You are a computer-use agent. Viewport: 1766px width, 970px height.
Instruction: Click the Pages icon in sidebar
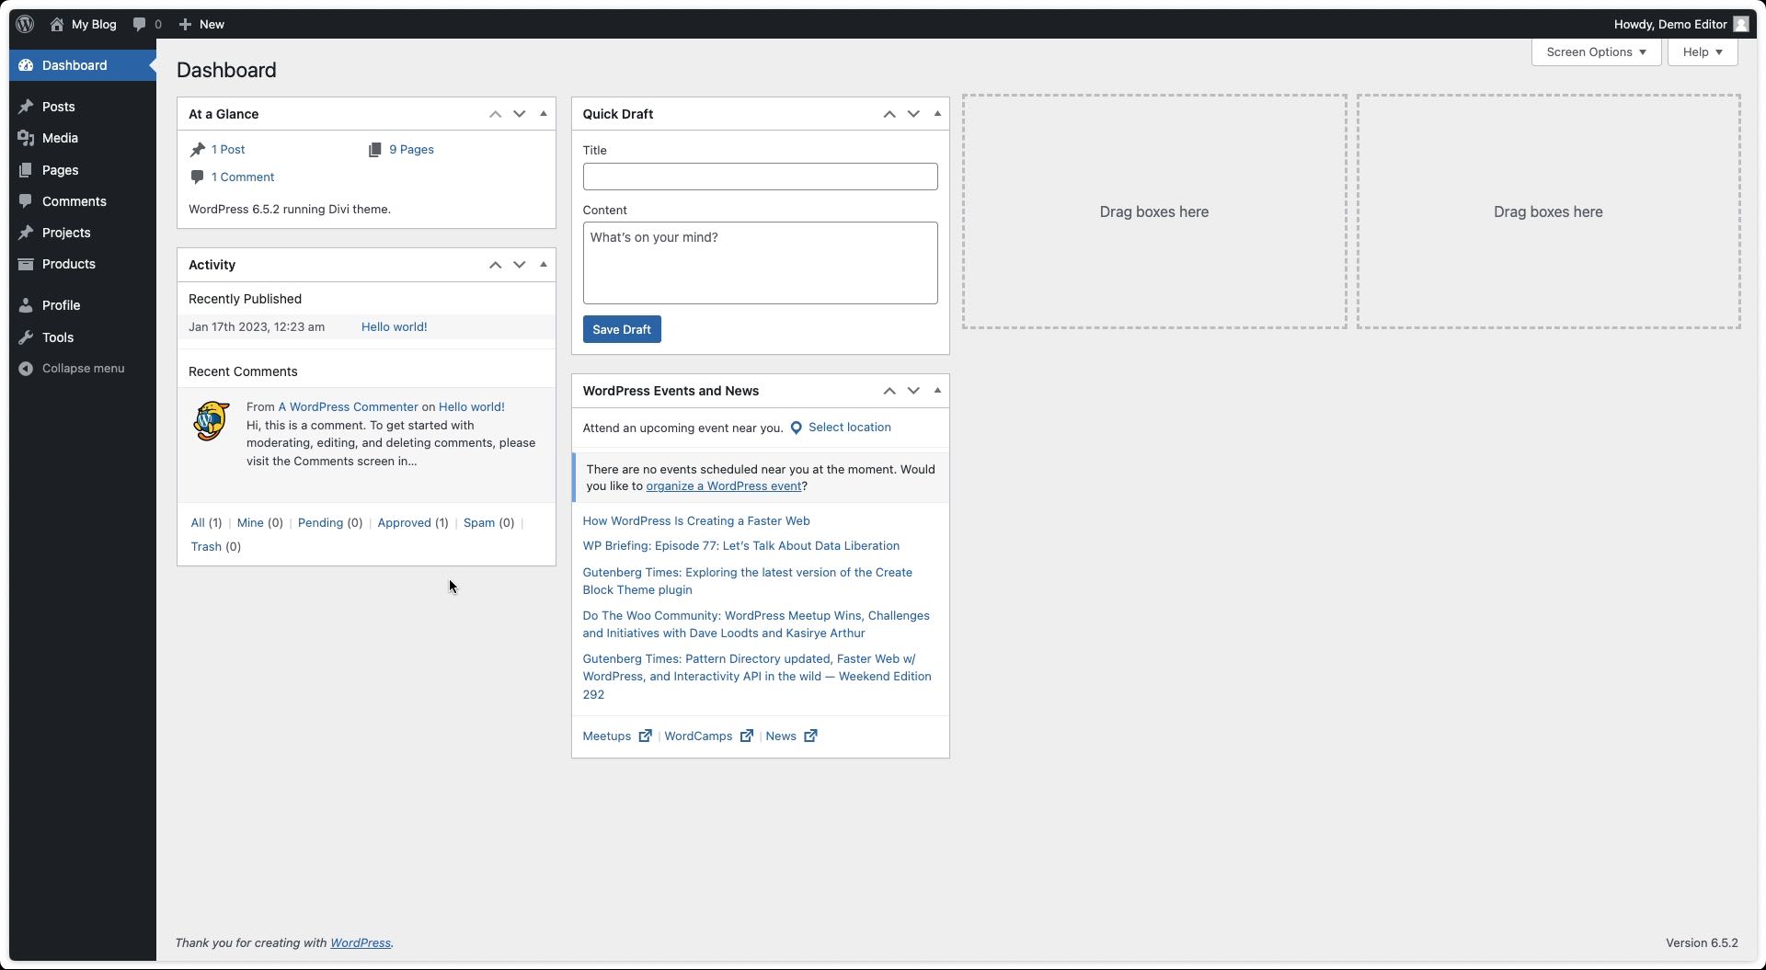pyautogui.click(x=26, y=170)
